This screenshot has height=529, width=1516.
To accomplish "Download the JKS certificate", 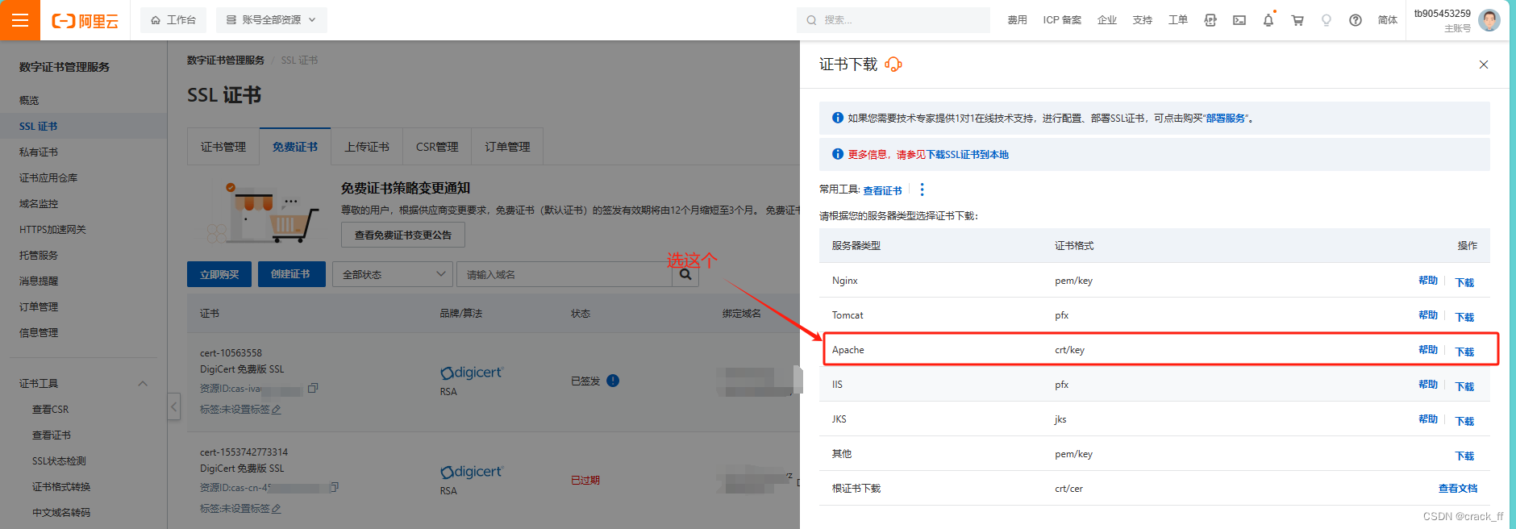I will (x=1464, y=421).
